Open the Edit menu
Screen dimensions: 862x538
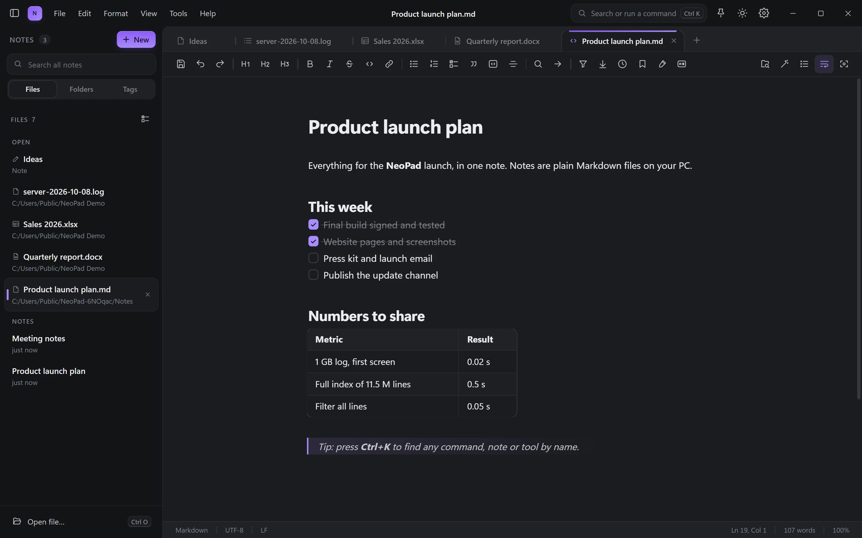click(x=84, y=13)
